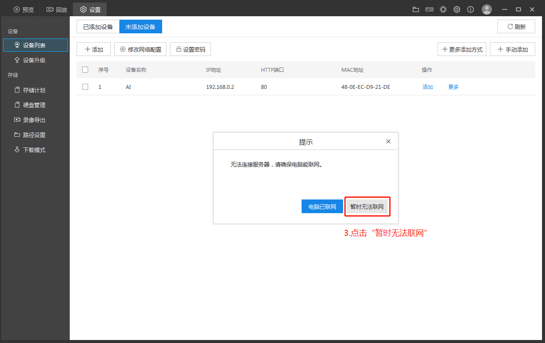Viewport: 545px width, 343px height.
Task: Click 电脑已联网 button in dialog
Action: click(322, 206)
